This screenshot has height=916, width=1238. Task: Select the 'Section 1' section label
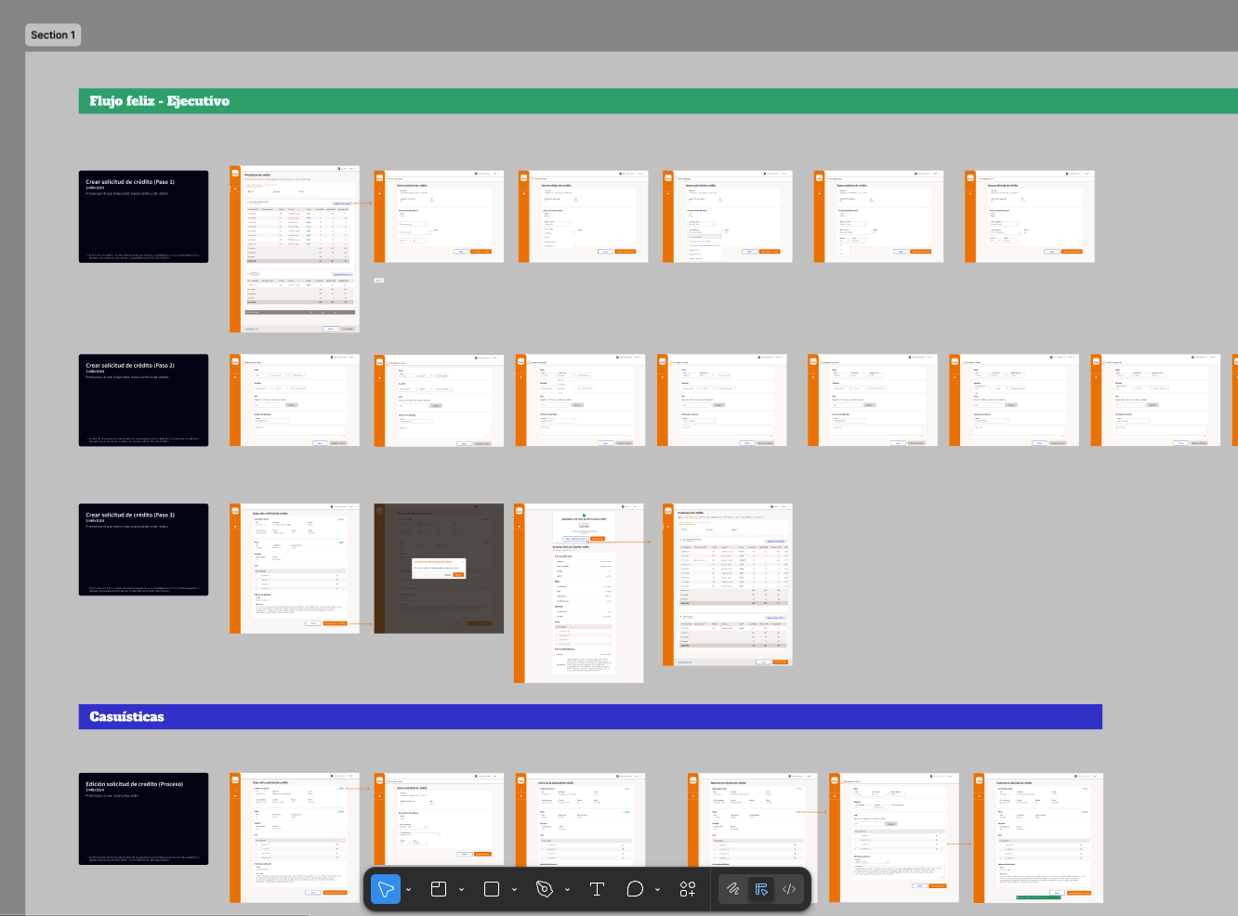tap(53, 35)
